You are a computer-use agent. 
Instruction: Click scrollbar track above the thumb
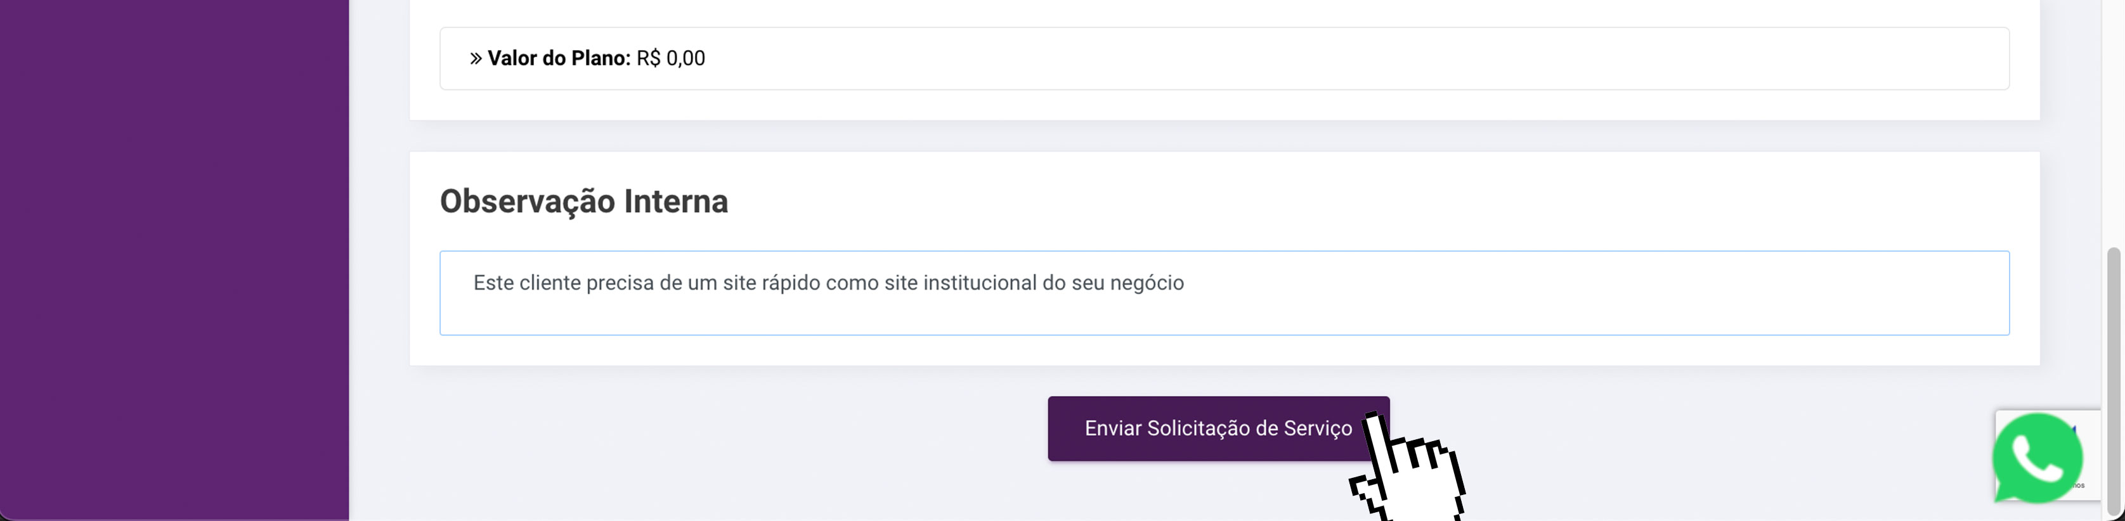click(x=2116, y=124)
